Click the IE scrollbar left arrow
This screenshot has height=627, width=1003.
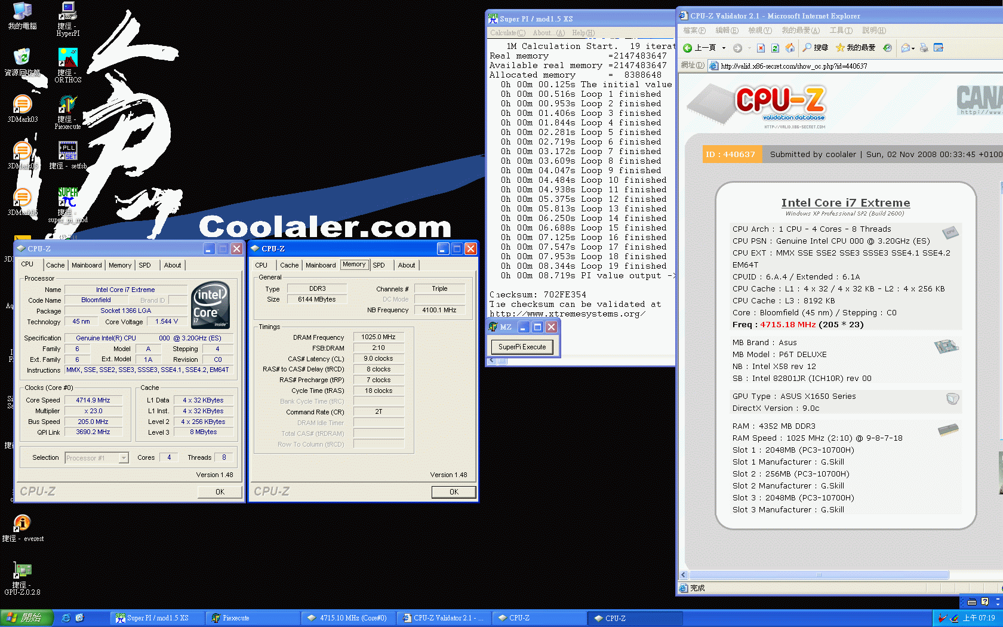[x=684, y=575]
